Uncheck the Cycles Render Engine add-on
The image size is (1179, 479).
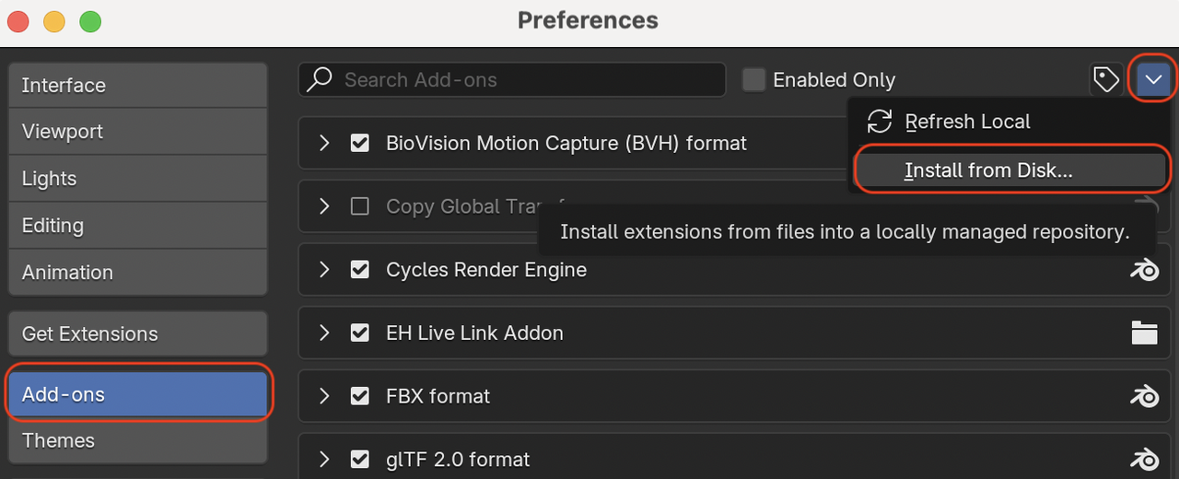point(360,270)
